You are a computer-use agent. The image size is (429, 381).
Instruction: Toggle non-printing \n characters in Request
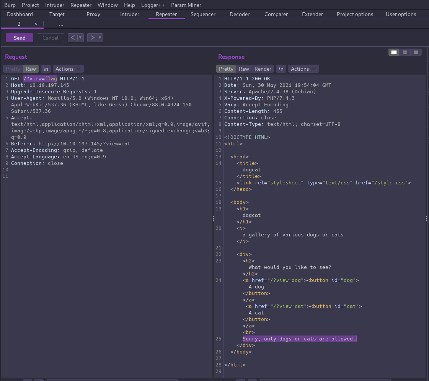coord(46,69)
